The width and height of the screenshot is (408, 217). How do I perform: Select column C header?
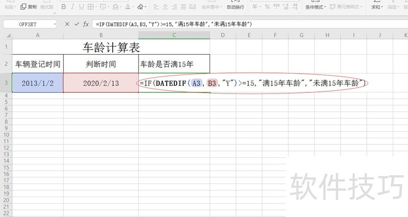coord(174,35)
